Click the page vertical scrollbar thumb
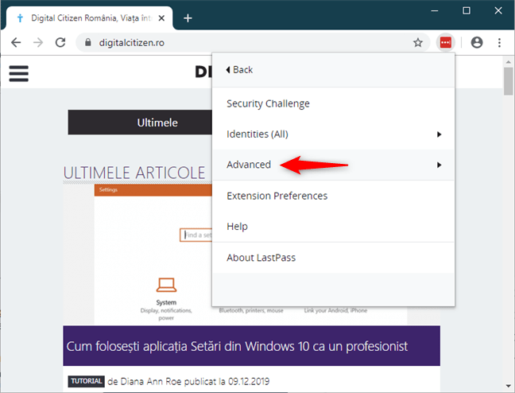Screen dimensions: 515x393 tap(509, 81)
